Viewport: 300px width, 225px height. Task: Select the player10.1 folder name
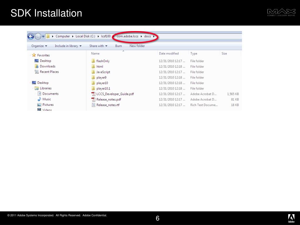[x=103, y=88]
